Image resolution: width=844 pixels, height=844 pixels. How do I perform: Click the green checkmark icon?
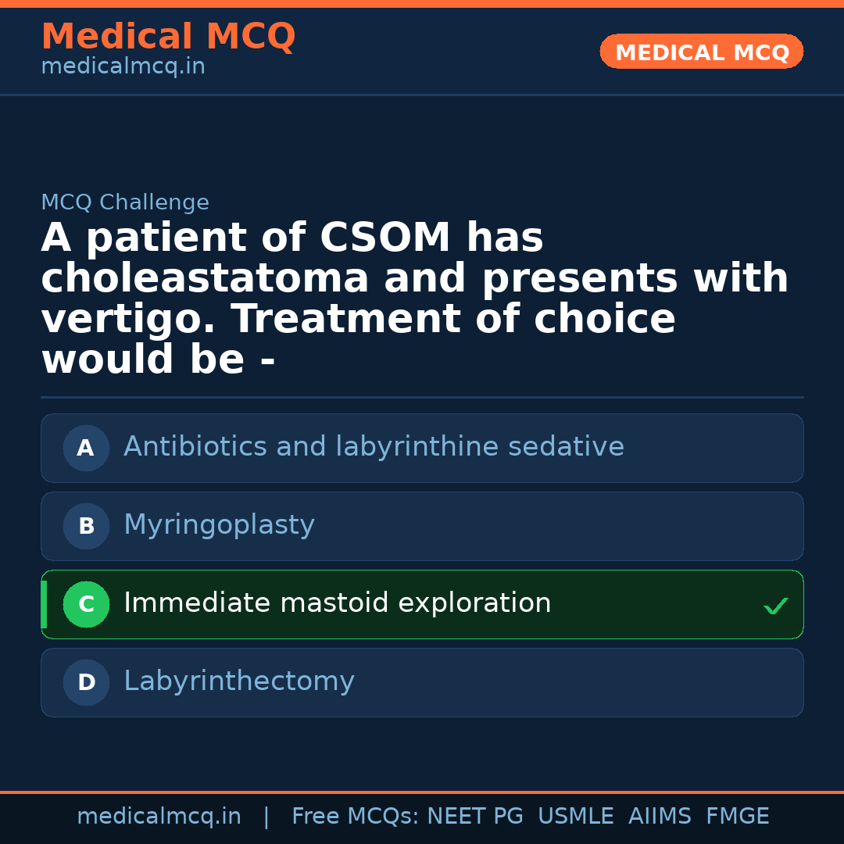(775, 606)
